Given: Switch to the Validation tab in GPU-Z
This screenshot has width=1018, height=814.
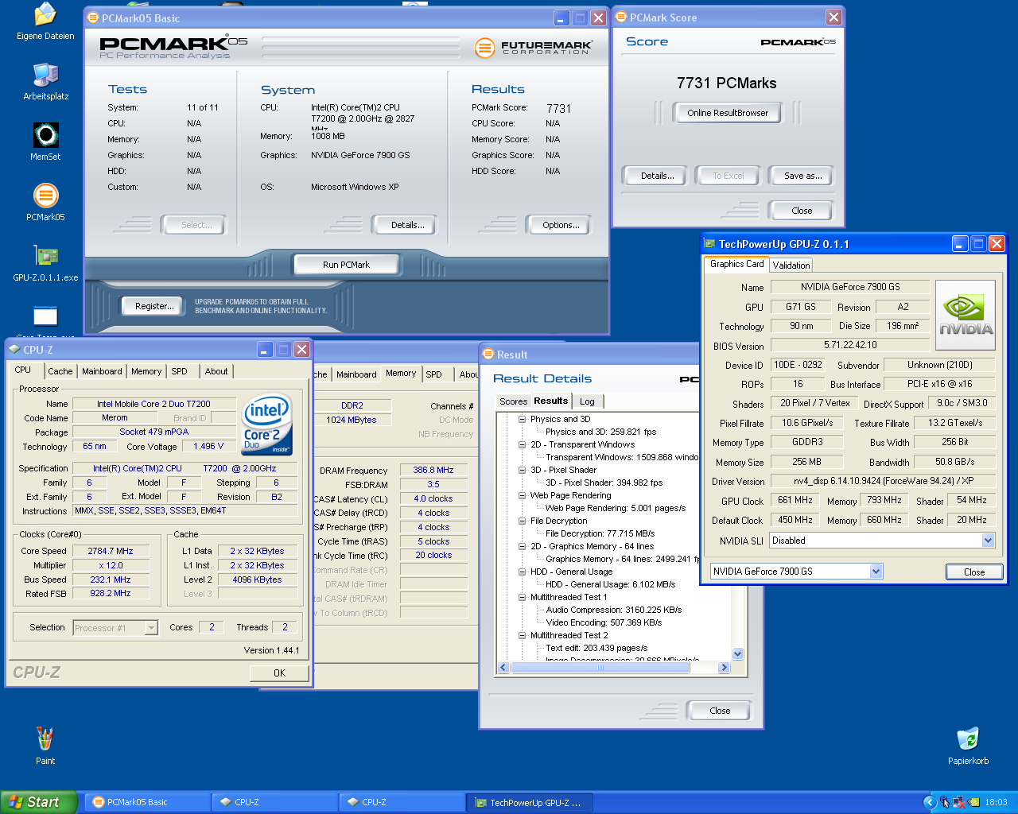Looking at the screenshot, I should [791, 266].
